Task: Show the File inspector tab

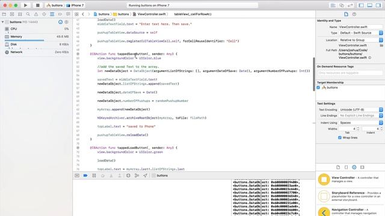Action: 346,14
